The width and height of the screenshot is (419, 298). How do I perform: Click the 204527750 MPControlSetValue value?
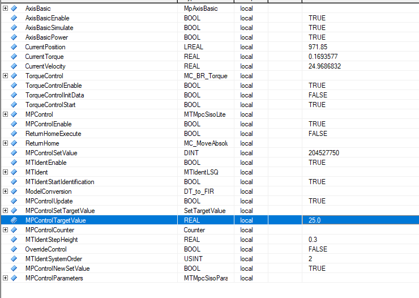[x=324, y=153]
